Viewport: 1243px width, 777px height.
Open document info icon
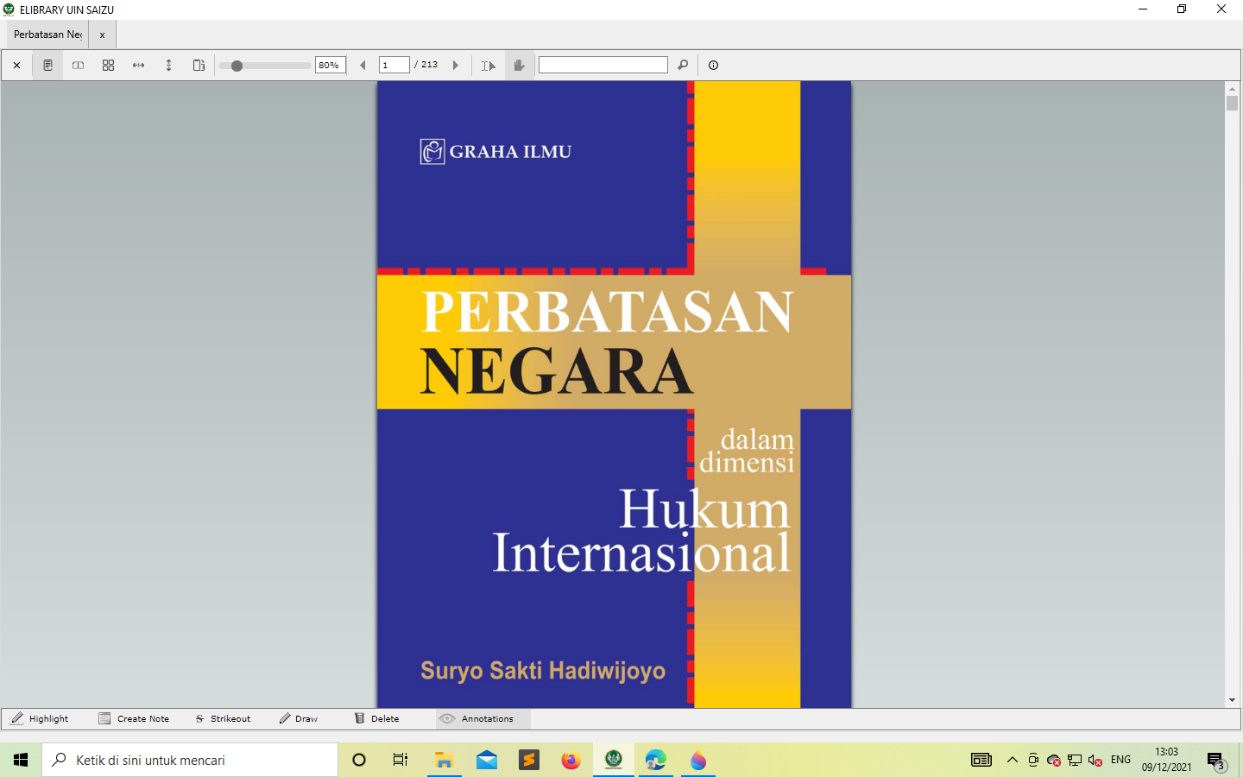[x=713, y=66]
